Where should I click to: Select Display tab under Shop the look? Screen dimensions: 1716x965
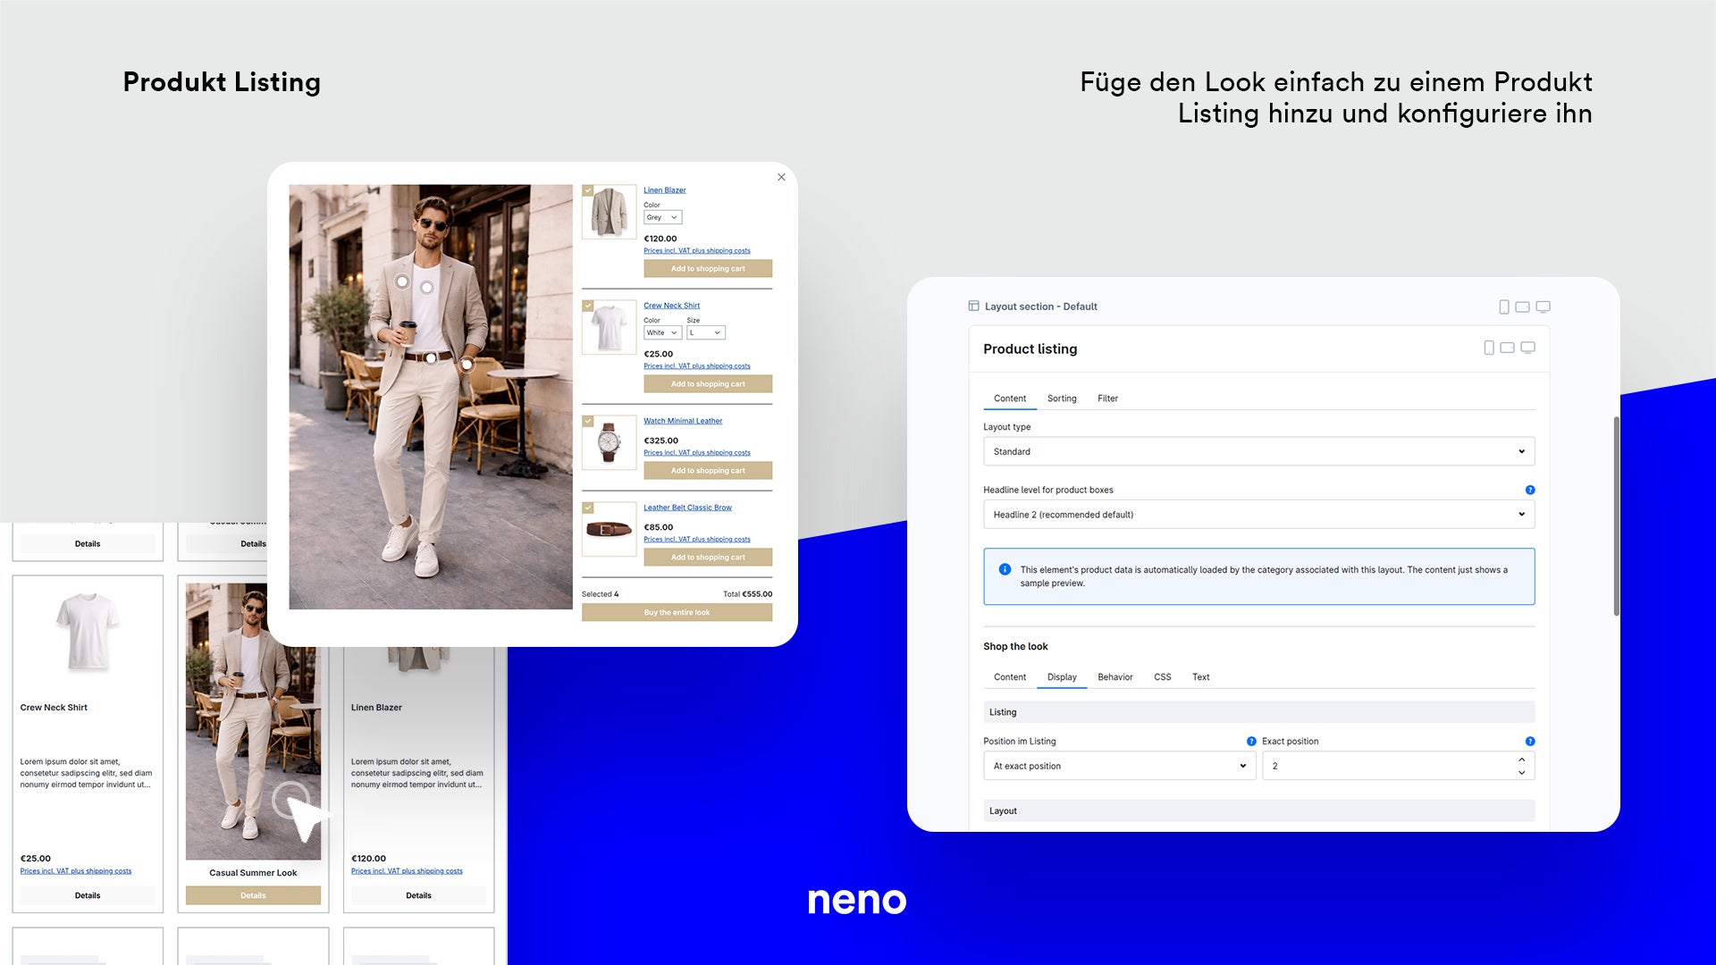coord(1062,677)
